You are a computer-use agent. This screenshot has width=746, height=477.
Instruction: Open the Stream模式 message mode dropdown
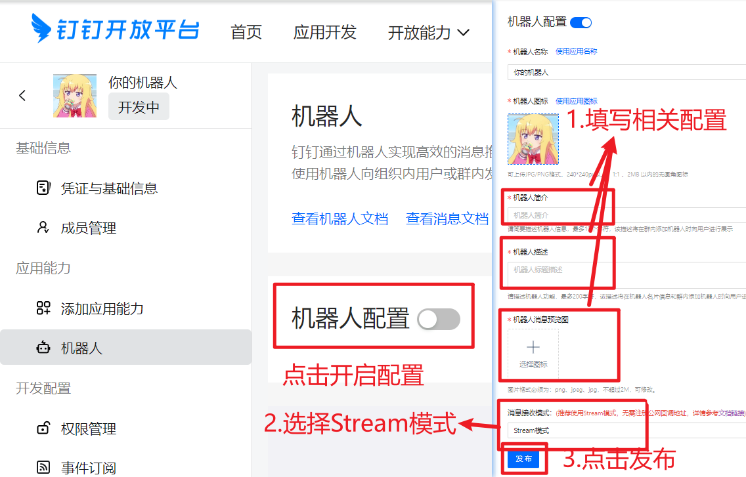pos(626,430)
